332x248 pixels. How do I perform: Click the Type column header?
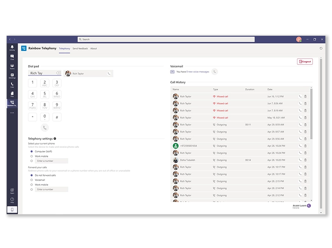pos(215,89)
